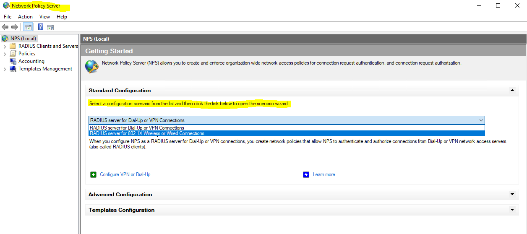
Task: Expand the Templates Management tree node
Action: pyautogui.click(x=5, y=69)
